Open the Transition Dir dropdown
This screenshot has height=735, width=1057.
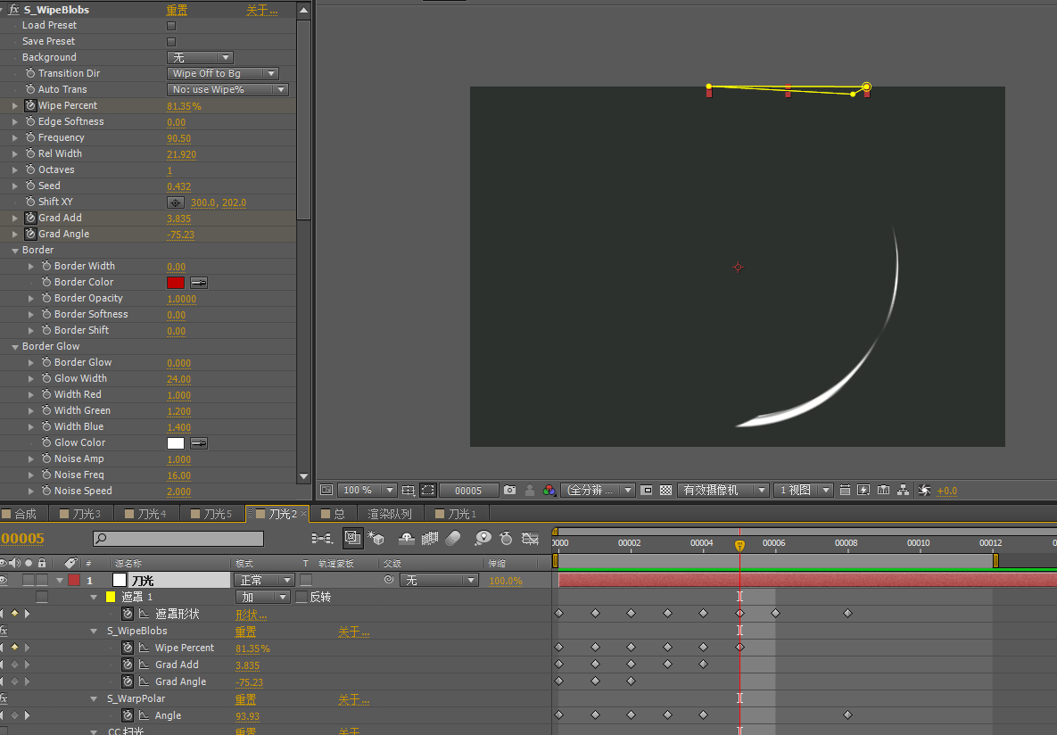pos(222,73)
